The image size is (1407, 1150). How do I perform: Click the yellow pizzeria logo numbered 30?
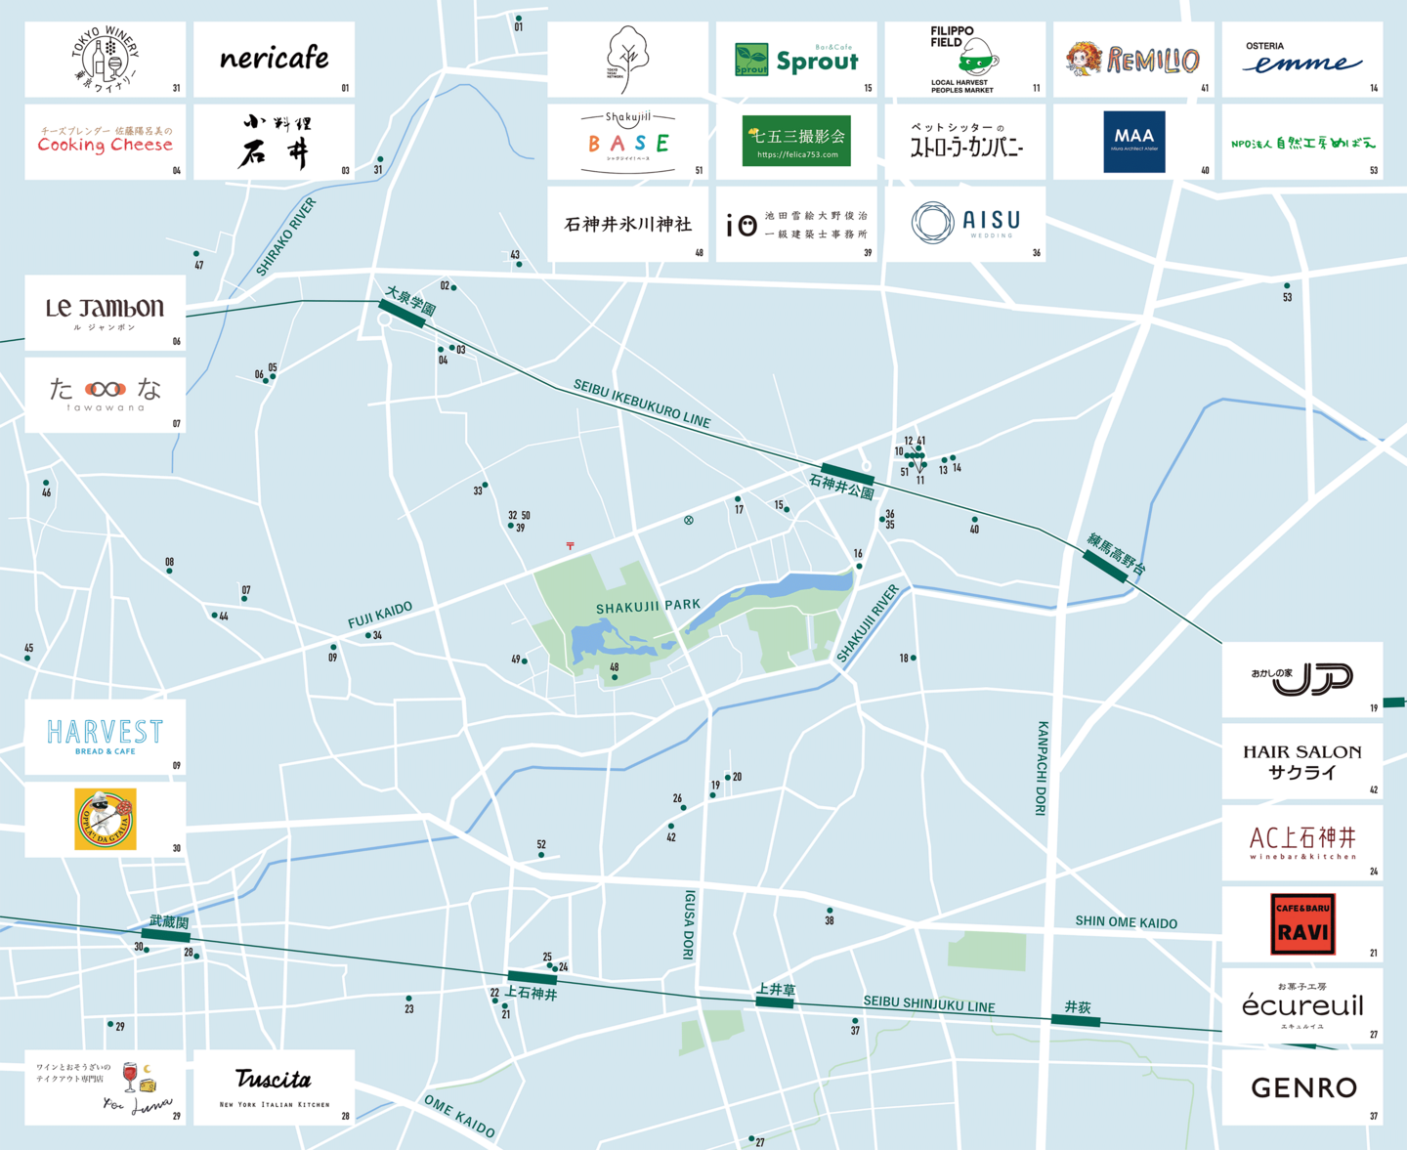point(106,820)
